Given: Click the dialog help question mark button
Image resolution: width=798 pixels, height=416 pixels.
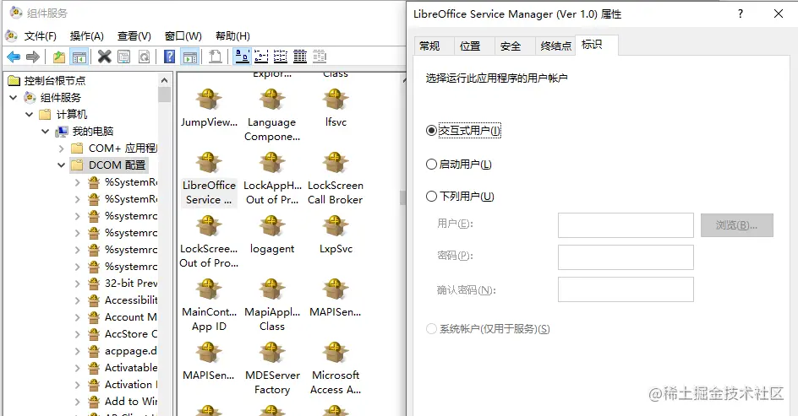Looking at the screenshot, I should [741, 14].
